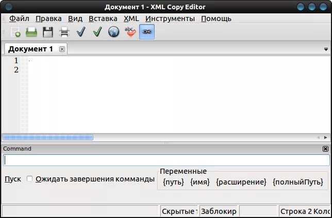Screen dimensions: 332x218
Task: Click the Скрытые status bar field
Action: pyautogui.click(x=179, y=211)
